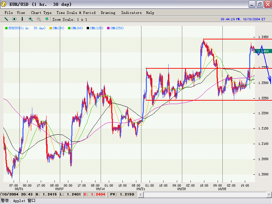This screenshot has width=272, height=204.
Task: Click the crosshair target tool icon
Action: 14,19
